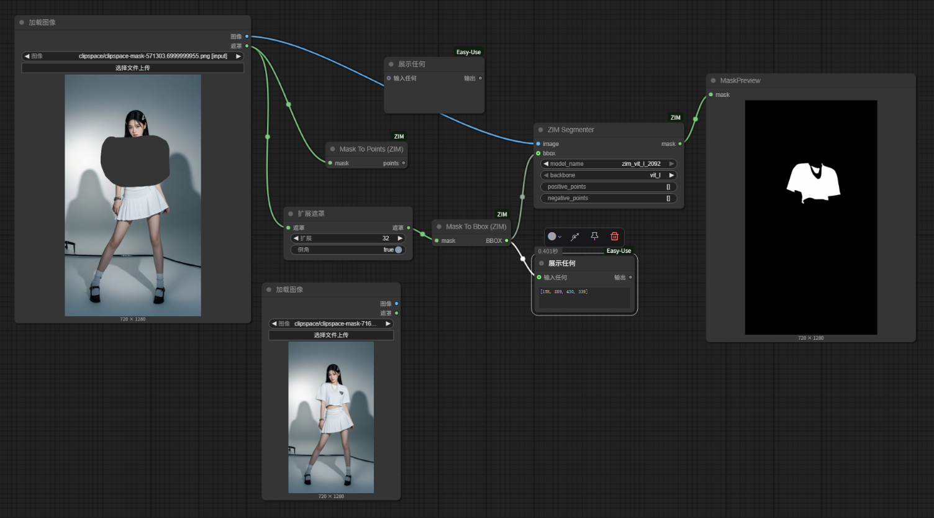Click the 0.401秒 execution time label
This screenshot has width=934, height=518.
(548, 251)
